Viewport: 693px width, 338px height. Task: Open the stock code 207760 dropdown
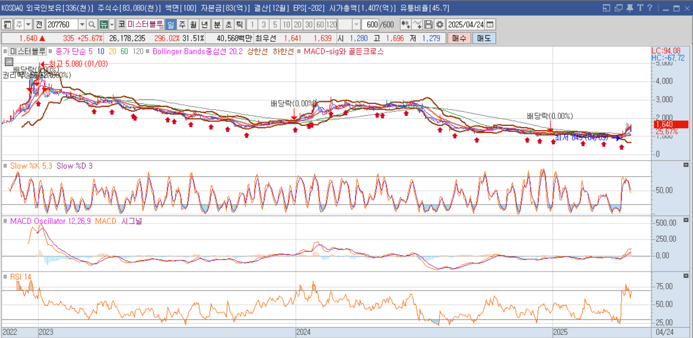pyautogui.click(x=82, y=25)
